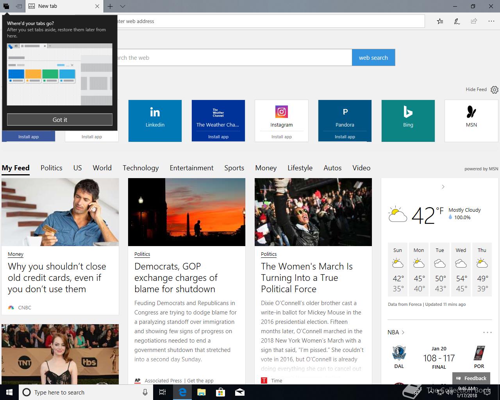Viewport: 500px width, 400px height.
Task: Open File Explorer from taskbar
Action: click(x=202, y=392)
